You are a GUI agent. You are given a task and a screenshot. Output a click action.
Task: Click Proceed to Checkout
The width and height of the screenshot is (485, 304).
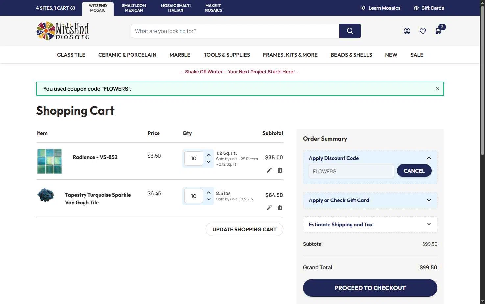click(x=370, y=288)
